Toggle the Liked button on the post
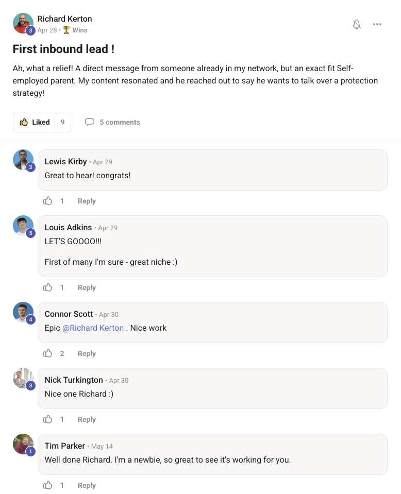This screenshot has height=494, width=401. tap(34, 122)
